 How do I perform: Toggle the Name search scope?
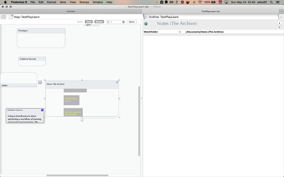[x=99, y=22]
